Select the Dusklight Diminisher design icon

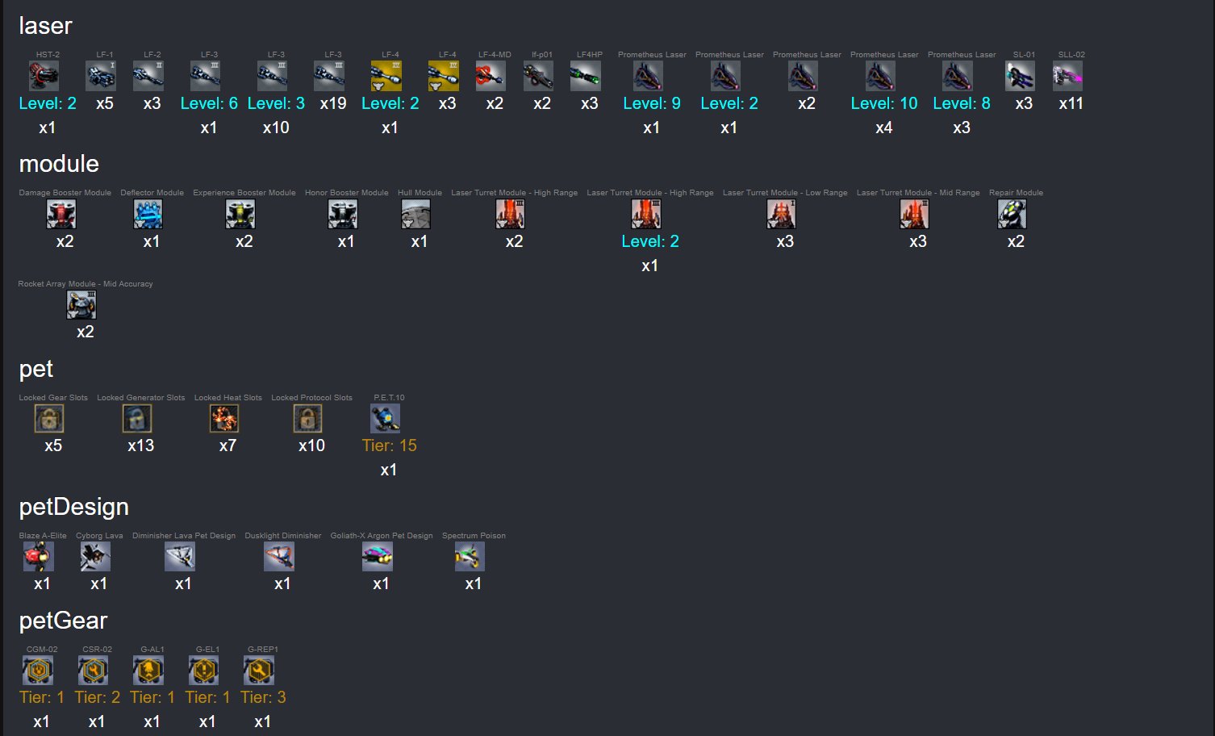click(x=279, y=557)
